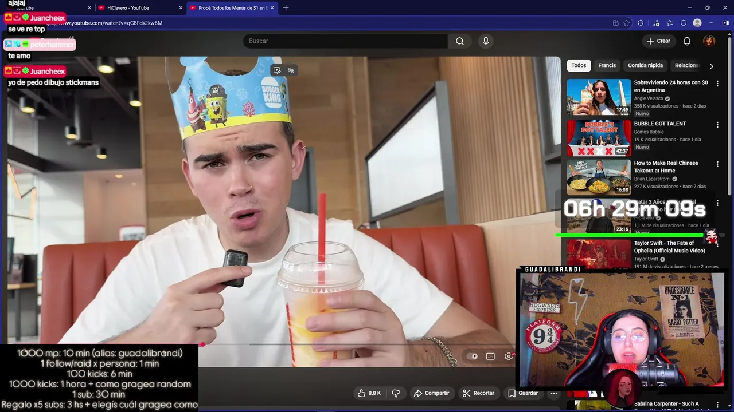Open the BUBBLE GOT TALENT thumbnail
734x412 pixels.
599,138
